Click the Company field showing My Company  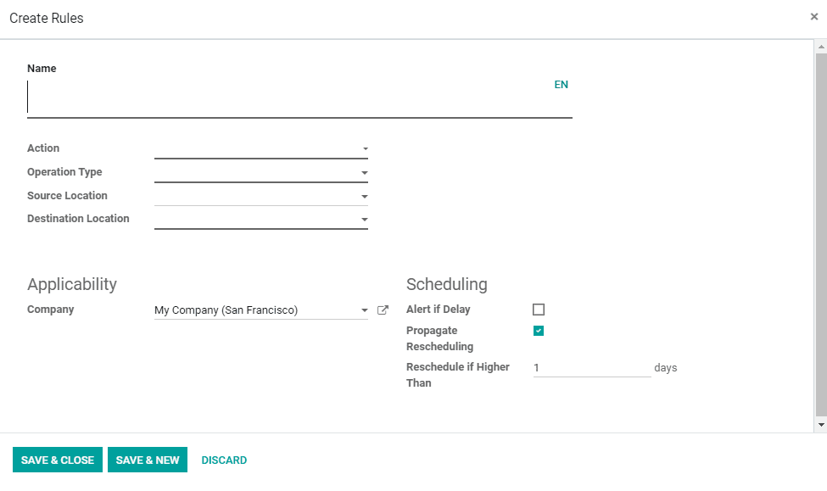[254, 310]
